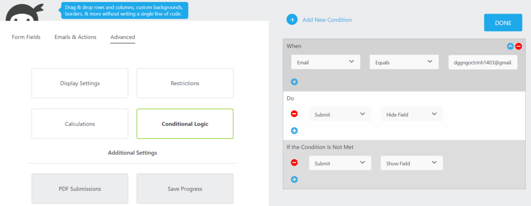This screenshot has height=206, width=531.
Task: Delete condition using red minus in When header
Action: click(519, 46)
